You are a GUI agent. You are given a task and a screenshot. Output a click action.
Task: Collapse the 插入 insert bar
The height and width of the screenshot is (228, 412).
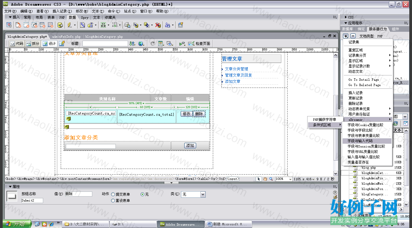click(10, 17)
